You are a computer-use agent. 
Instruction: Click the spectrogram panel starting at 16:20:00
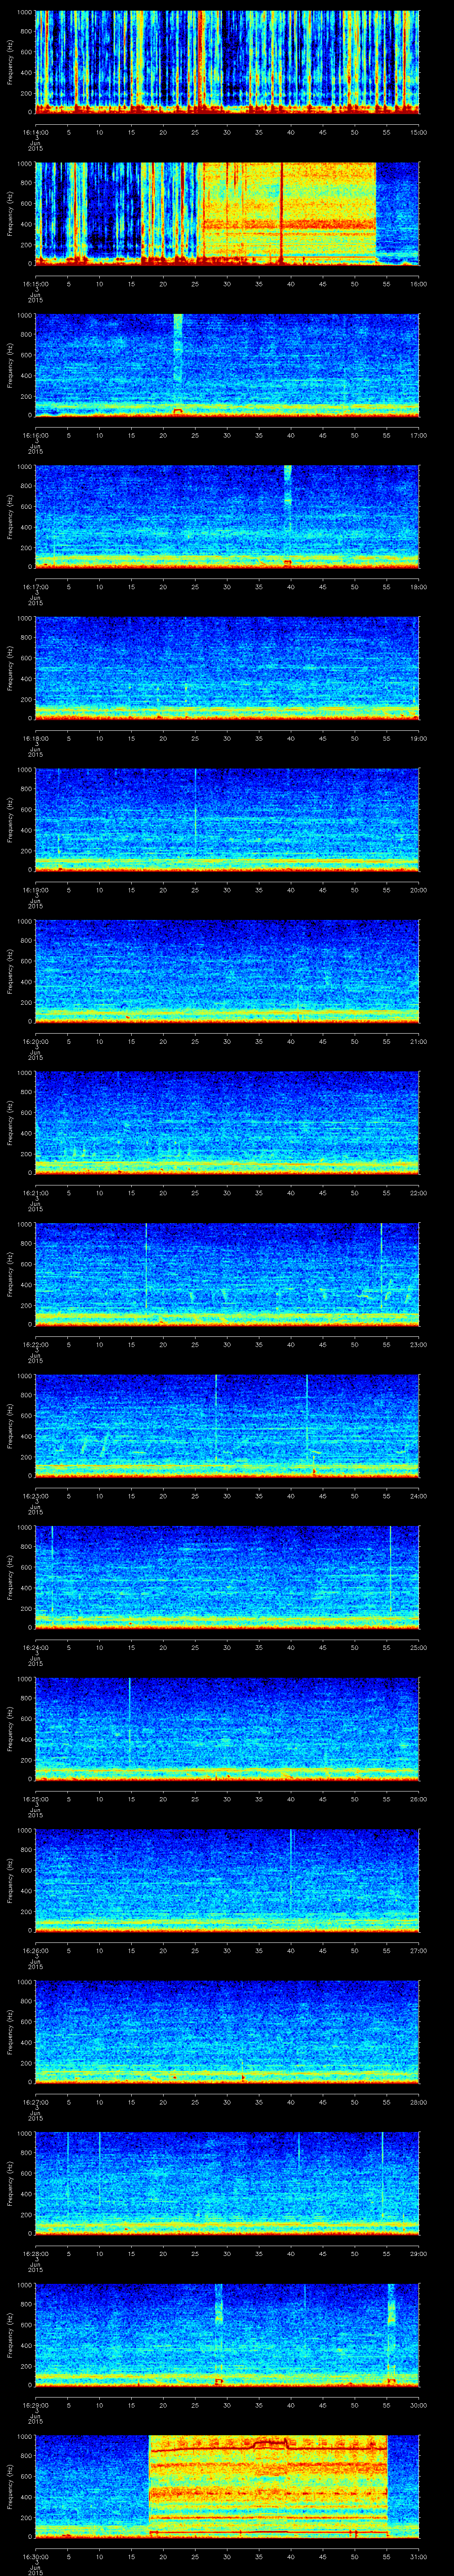(227, 971)
